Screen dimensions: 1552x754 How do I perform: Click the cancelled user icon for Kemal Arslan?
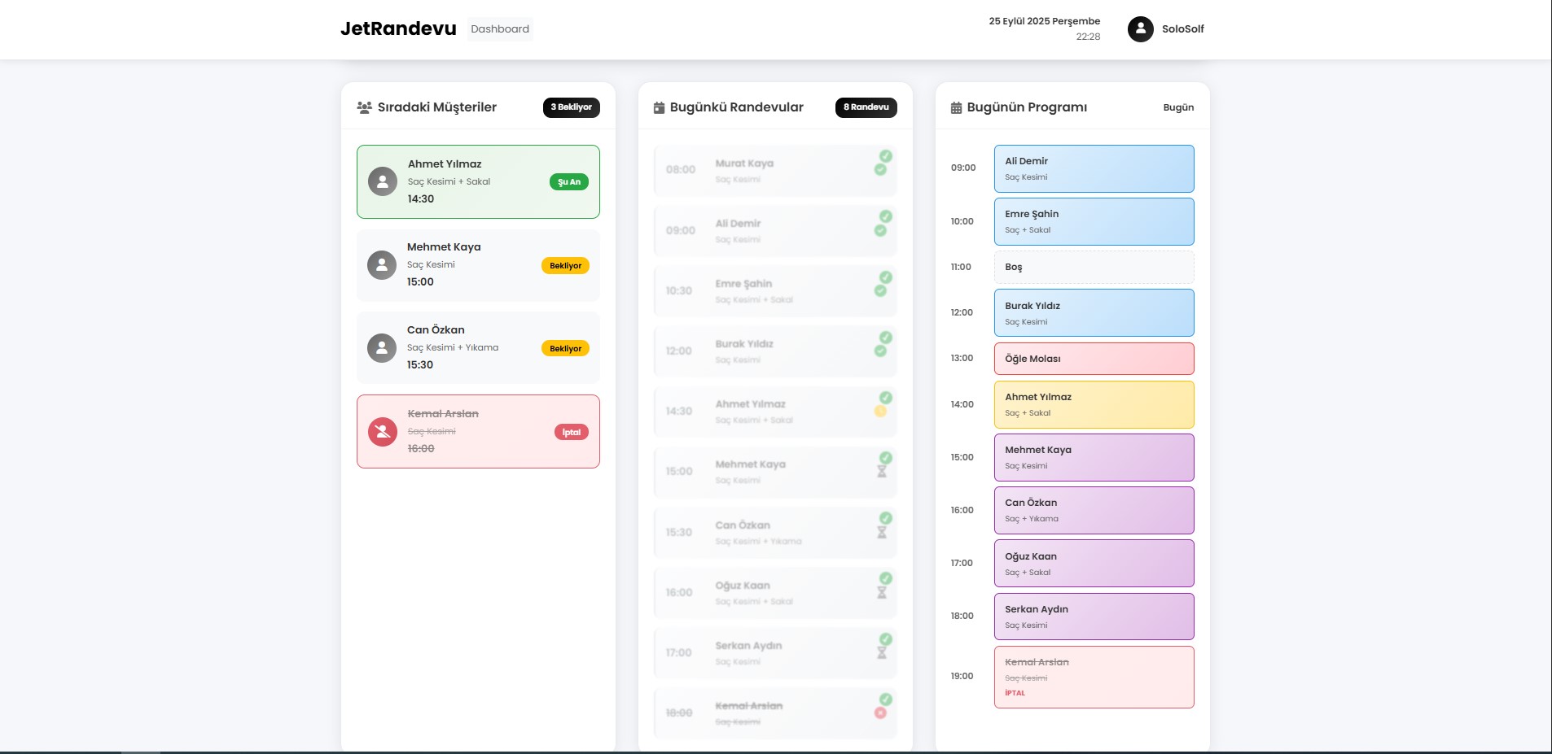383,432
